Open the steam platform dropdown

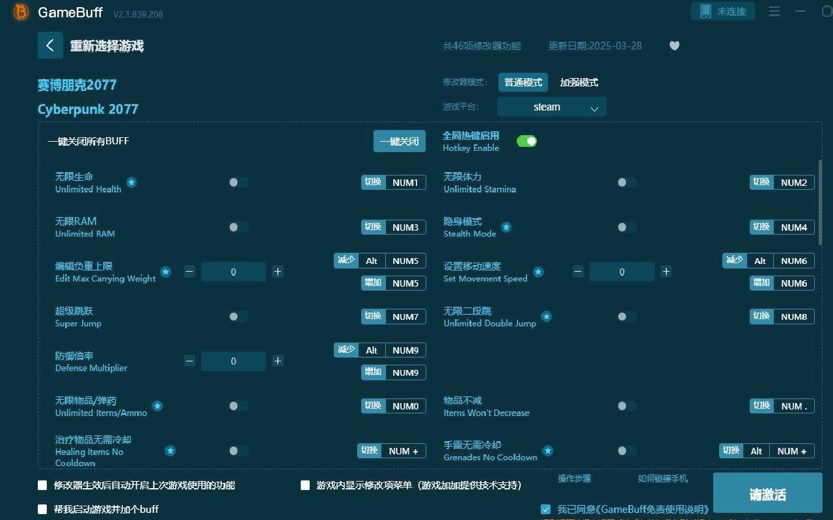click(x=552, y=107)
